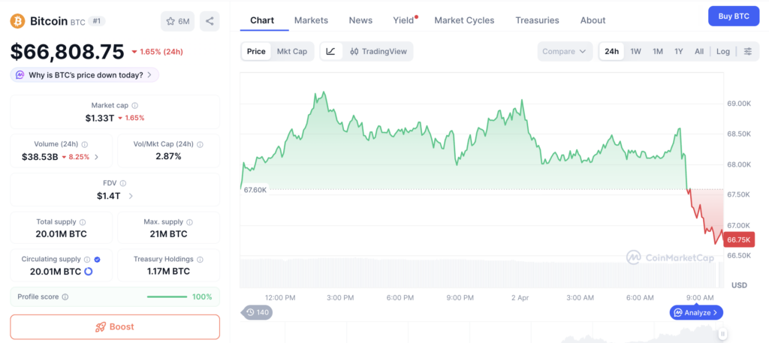
Task: Click the AI icon in price question
Action: click(20, 75)
